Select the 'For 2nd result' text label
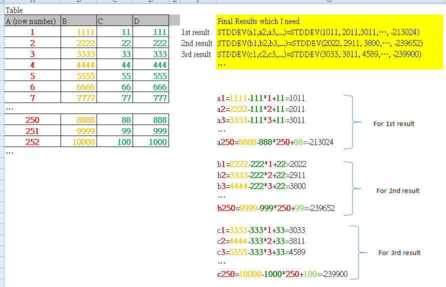Viewport: 446px width, 287px height. (397, 190)
